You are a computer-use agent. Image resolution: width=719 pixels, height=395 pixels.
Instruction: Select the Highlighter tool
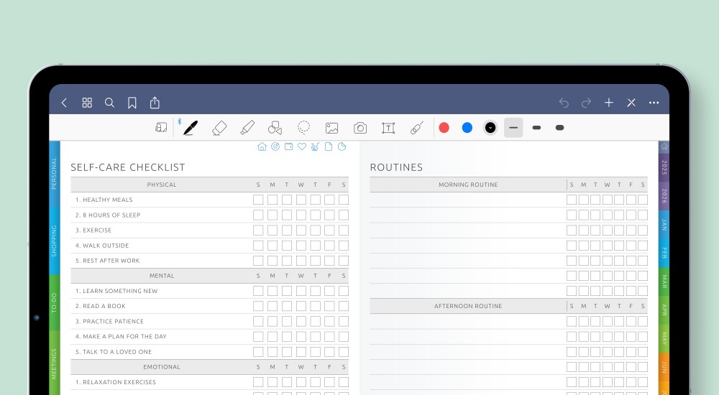pyautogui.click(x=247, y=128)
